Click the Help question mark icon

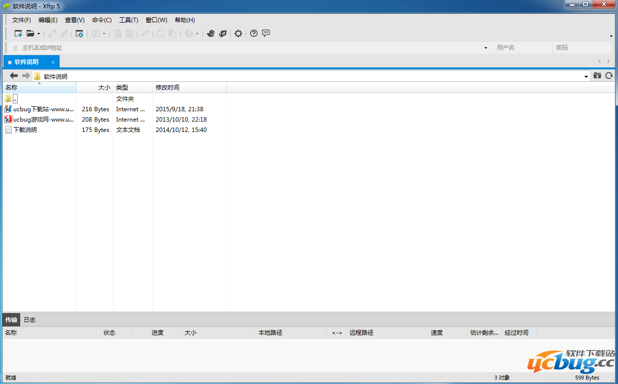pyautogui.click(x=254, y=33)
